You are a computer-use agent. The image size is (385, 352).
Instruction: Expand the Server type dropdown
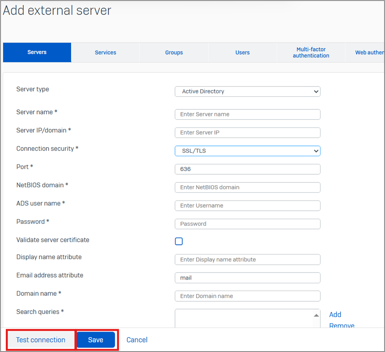(x=247, y=92)
